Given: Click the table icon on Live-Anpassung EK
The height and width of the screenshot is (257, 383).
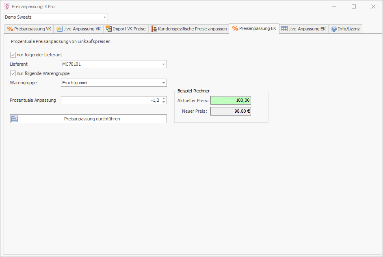Looking at the screenshot, I should 284,29.
